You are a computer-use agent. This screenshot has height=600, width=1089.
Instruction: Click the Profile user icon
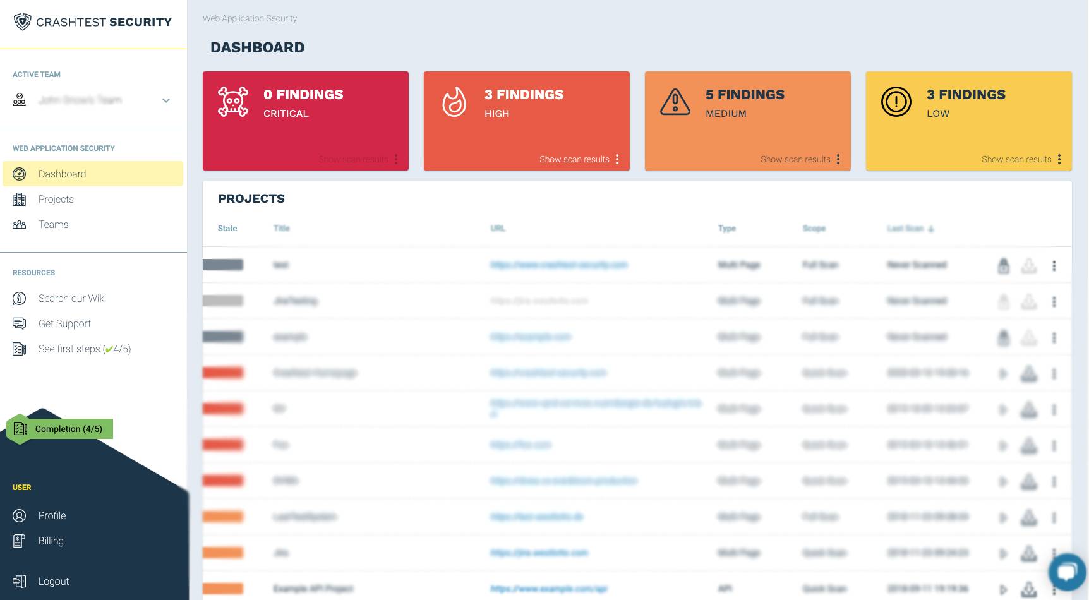point(20,515)
